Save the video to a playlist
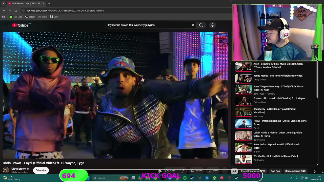The image size is (324, 182). [x=212, y=171]
